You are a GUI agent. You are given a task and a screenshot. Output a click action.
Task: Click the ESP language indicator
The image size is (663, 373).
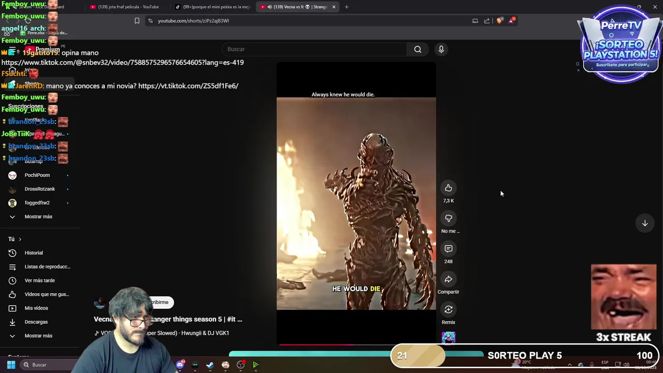click(604, 365)
